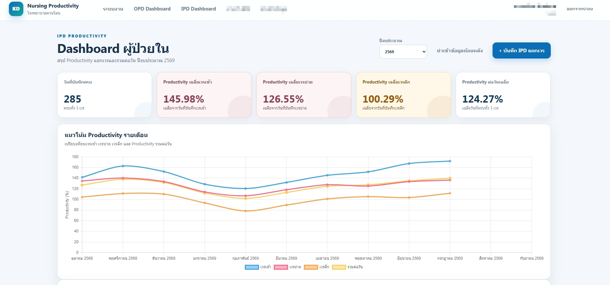610x285 pixels.
Task: Click the มกราคม 2569 x-axis label
Action: pyautogui.click(x=205, y=258)
